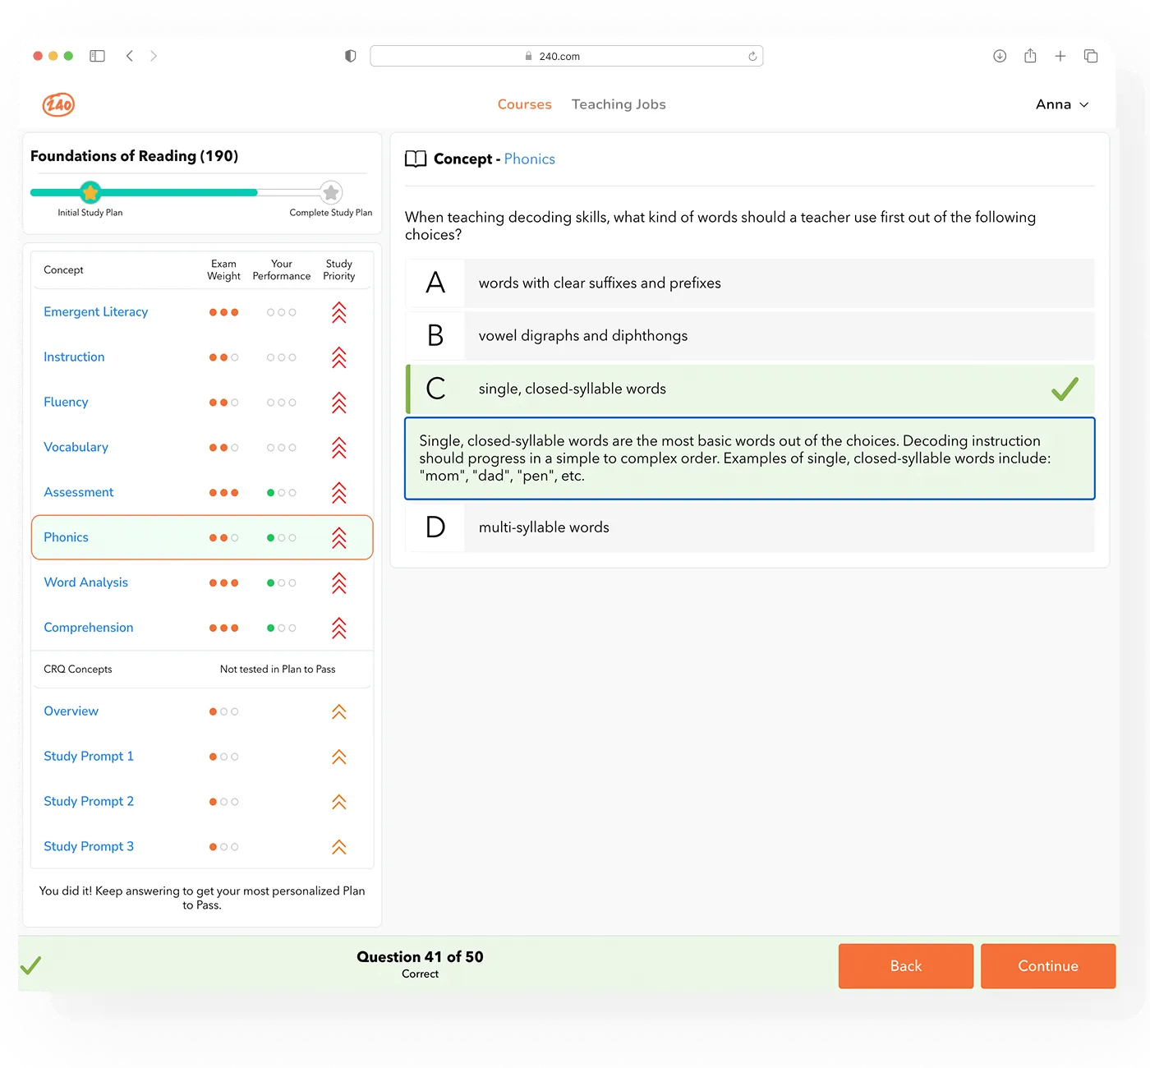Select answer B vowel digraphs and diphthongs
The height and width of the screenshot is (1068, 1150).
pos(750,336)
